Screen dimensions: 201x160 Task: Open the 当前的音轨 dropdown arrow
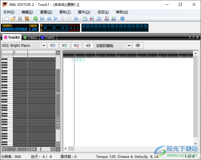click(x=129, y=46)
